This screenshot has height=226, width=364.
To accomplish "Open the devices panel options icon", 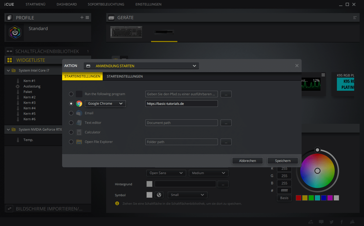I will point(355,17).
